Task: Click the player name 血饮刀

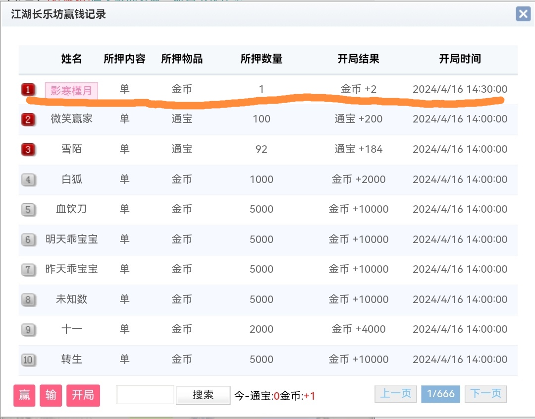Action: pos(72,209)
